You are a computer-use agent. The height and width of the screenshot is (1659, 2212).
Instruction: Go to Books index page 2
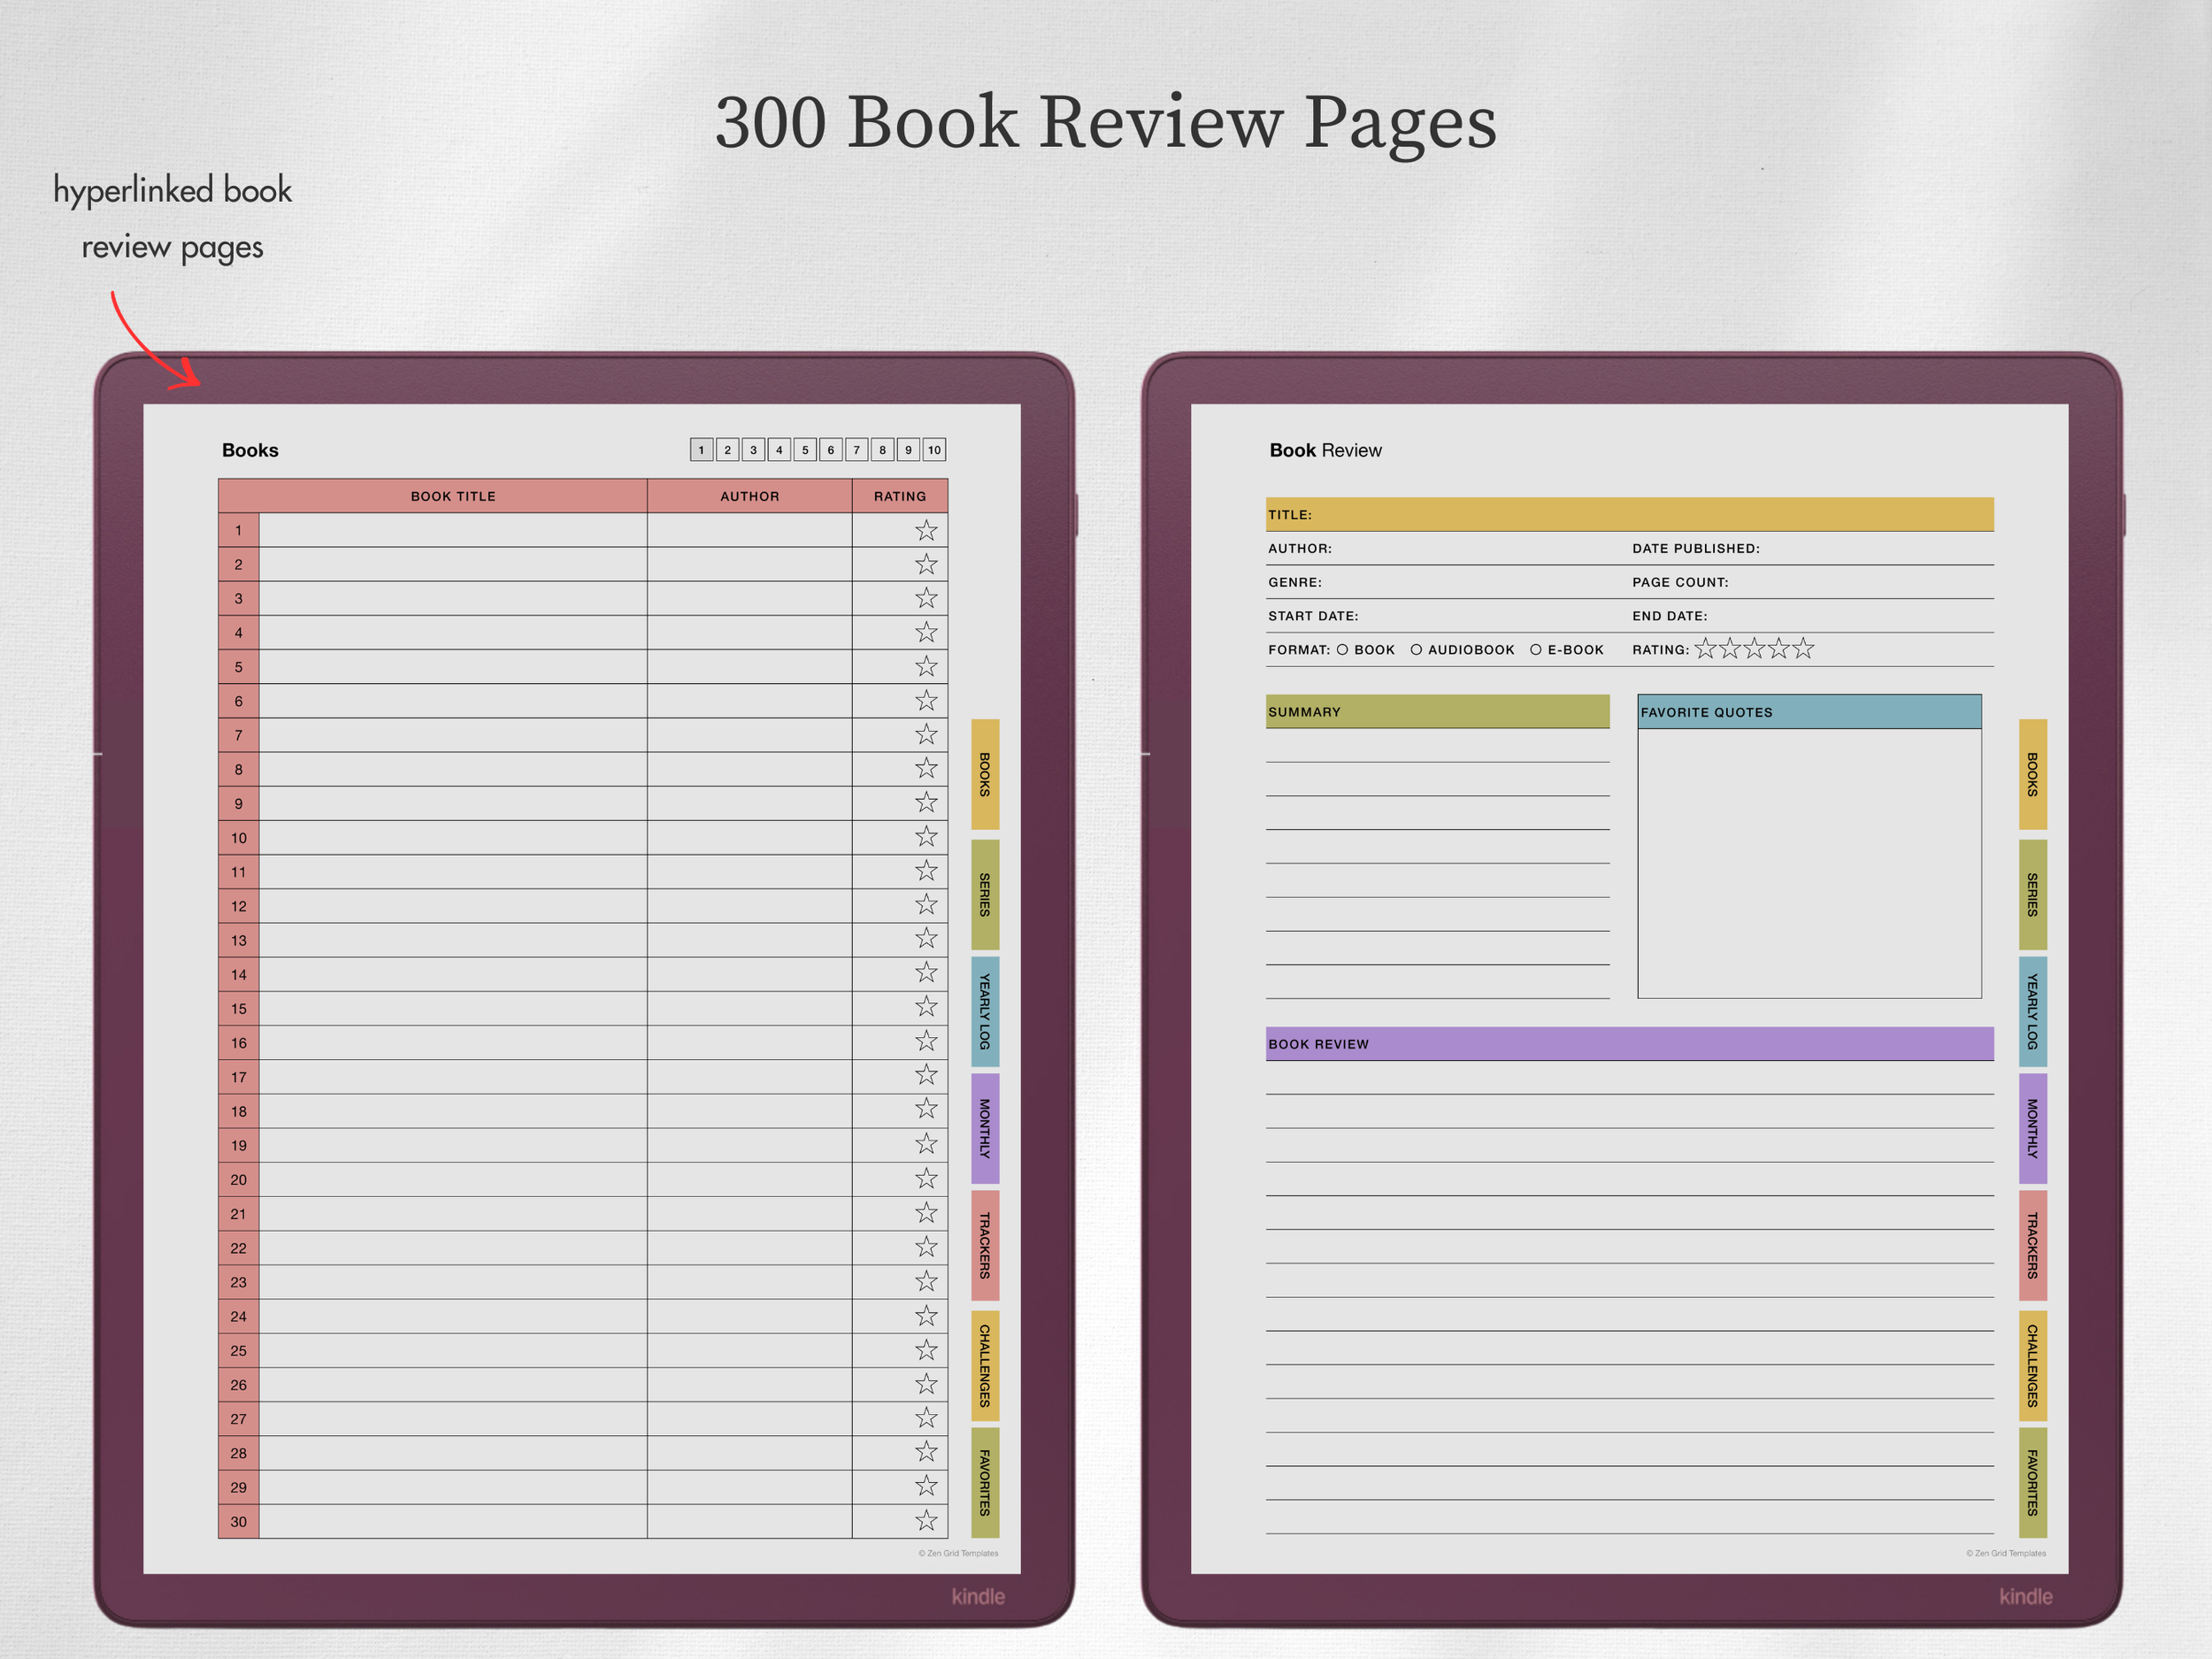[728, 450]
